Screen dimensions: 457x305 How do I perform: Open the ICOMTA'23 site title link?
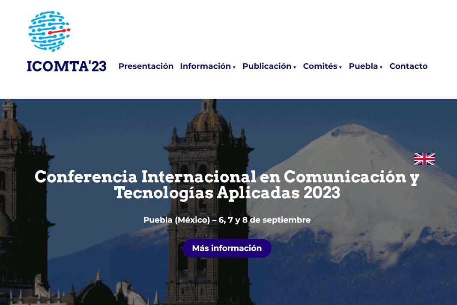pos(66,66)
